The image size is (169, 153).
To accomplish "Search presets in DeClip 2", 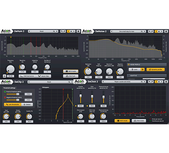I will point(69,82).
